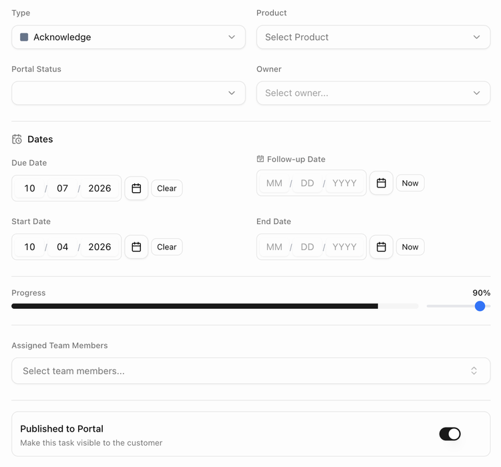Set Follow-up Date to Now
501x467 pixels.
coord(410,183)
